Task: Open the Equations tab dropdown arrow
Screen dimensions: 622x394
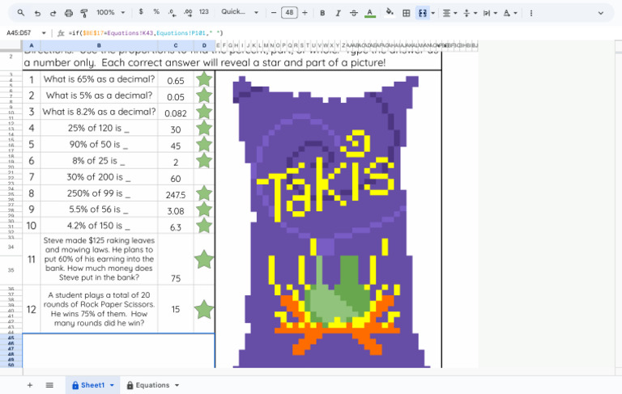Action: 177,385
